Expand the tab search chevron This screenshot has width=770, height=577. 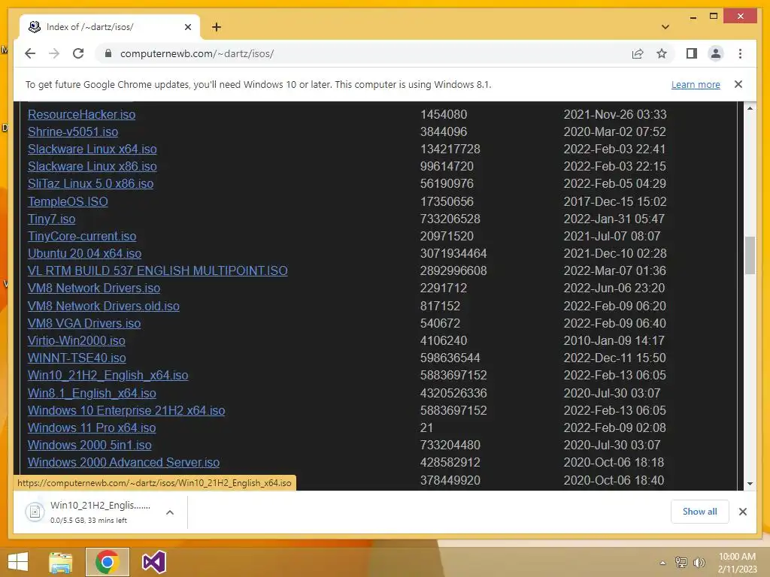coord(665,27)
